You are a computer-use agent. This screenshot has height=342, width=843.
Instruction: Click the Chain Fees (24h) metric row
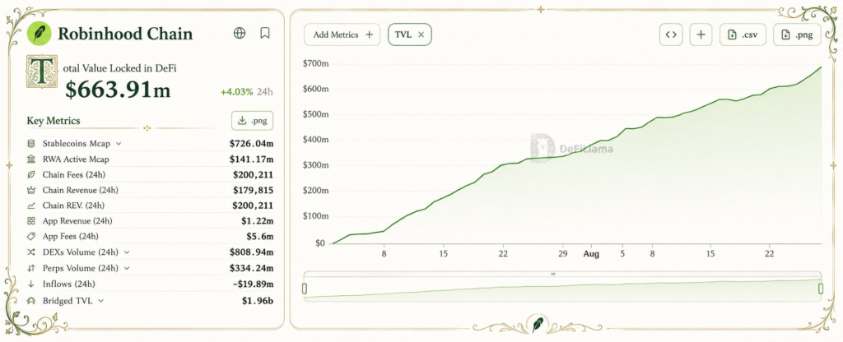[150, 174]
